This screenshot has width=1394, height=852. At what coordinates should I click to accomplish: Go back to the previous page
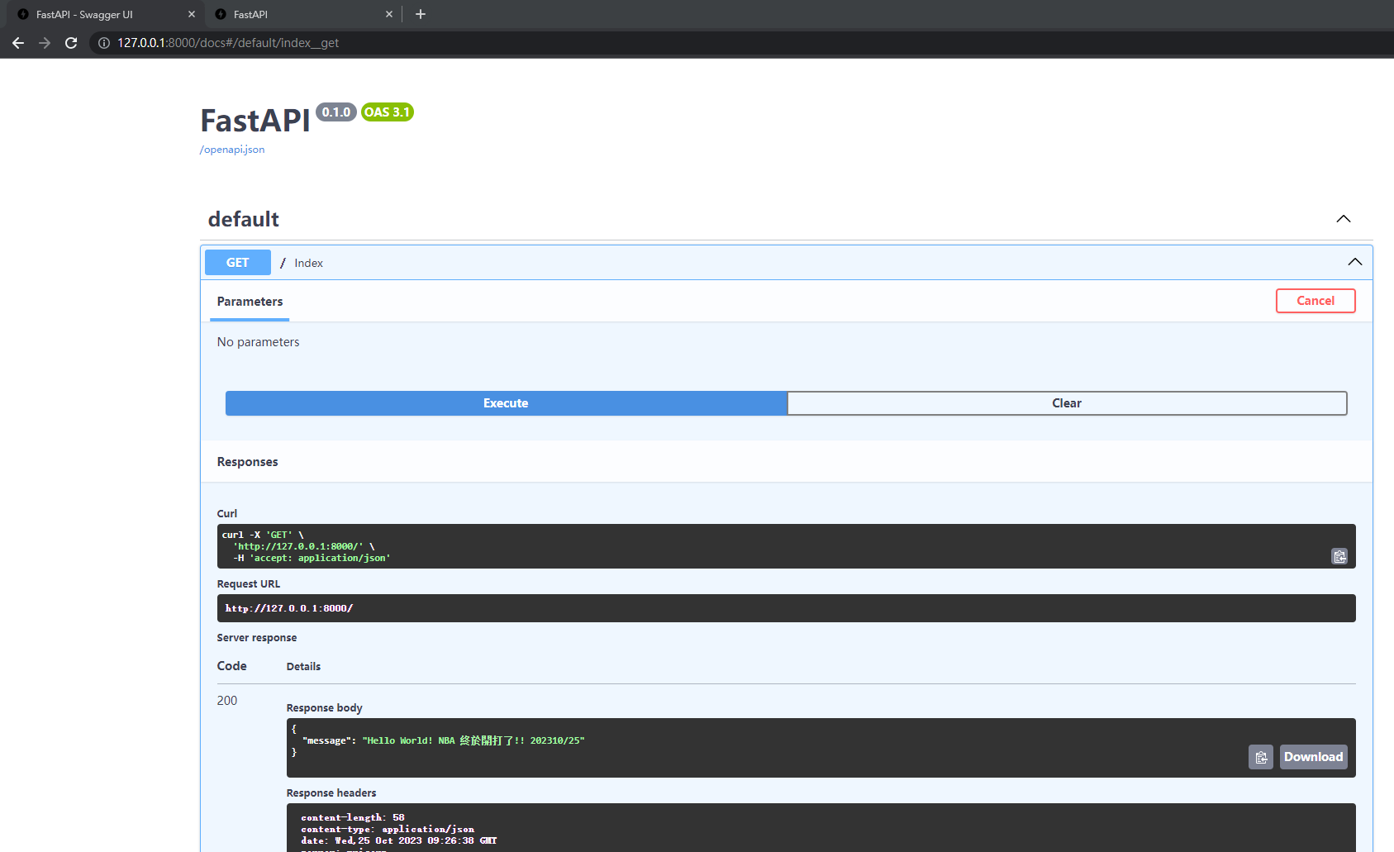[x=18, y=43]
